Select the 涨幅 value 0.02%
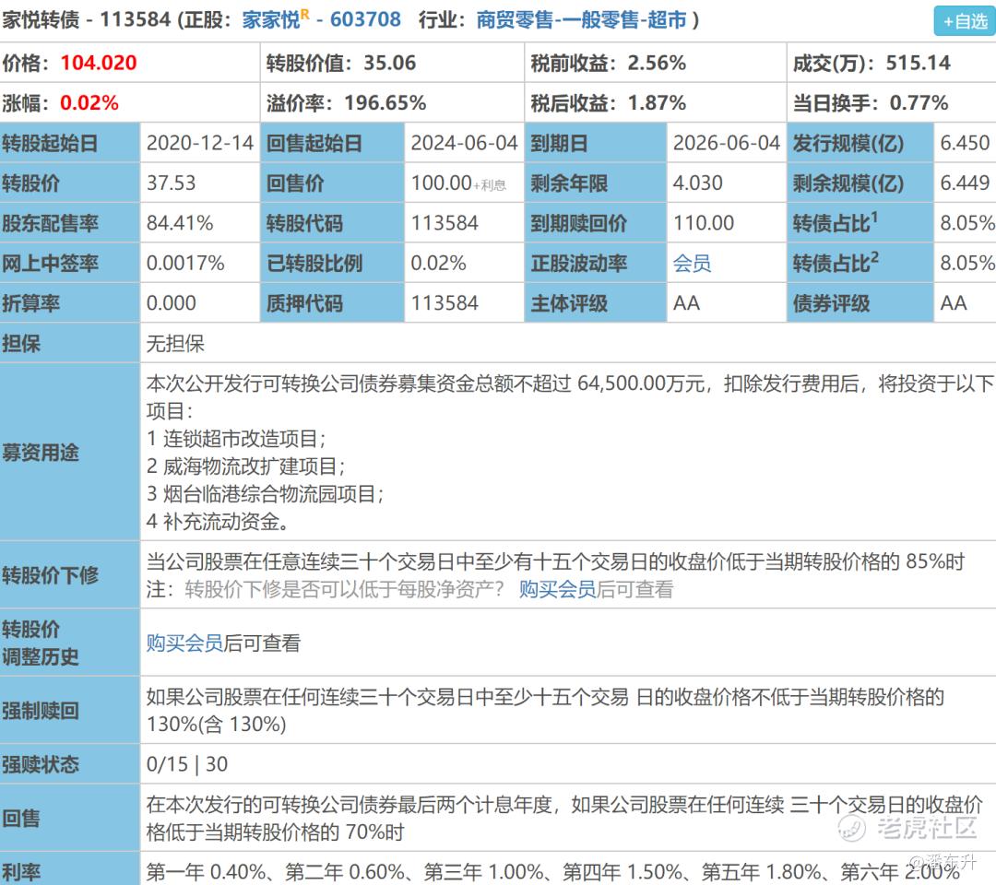Viewport: 996px width, 885px height. tap(89, 103)
